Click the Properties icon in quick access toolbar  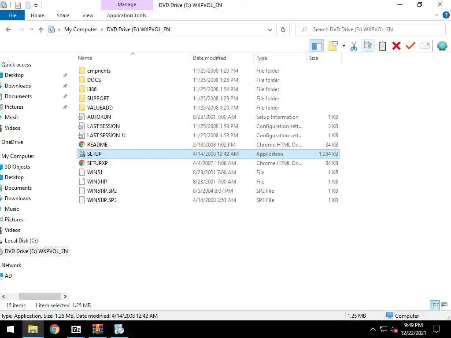click(18, 5)
